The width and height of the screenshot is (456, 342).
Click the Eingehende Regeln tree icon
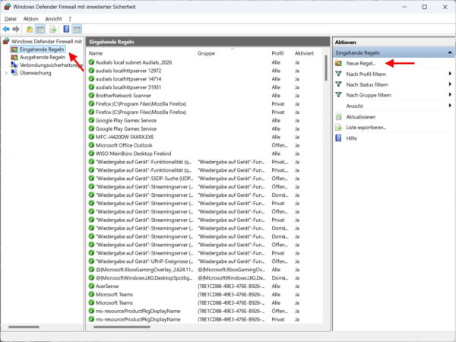(14, 49)
